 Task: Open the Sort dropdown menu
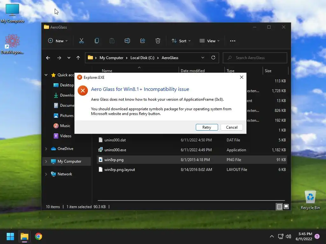click(x=181, y=41)
